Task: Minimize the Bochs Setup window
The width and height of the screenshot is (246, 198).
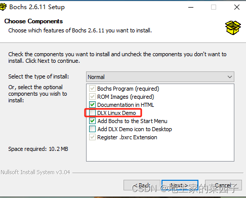Action: click(x=191, y=7)
